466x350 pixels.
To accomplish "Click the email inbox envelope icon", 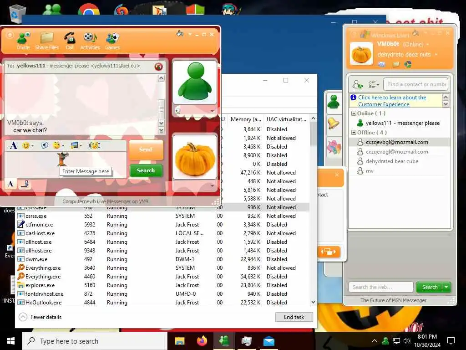I will coord(382,64).
